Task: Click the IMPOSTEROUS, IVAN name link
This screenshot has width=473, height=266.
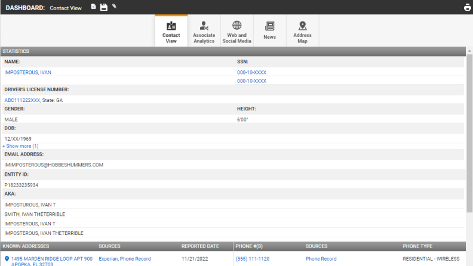Action: (27, 72)
